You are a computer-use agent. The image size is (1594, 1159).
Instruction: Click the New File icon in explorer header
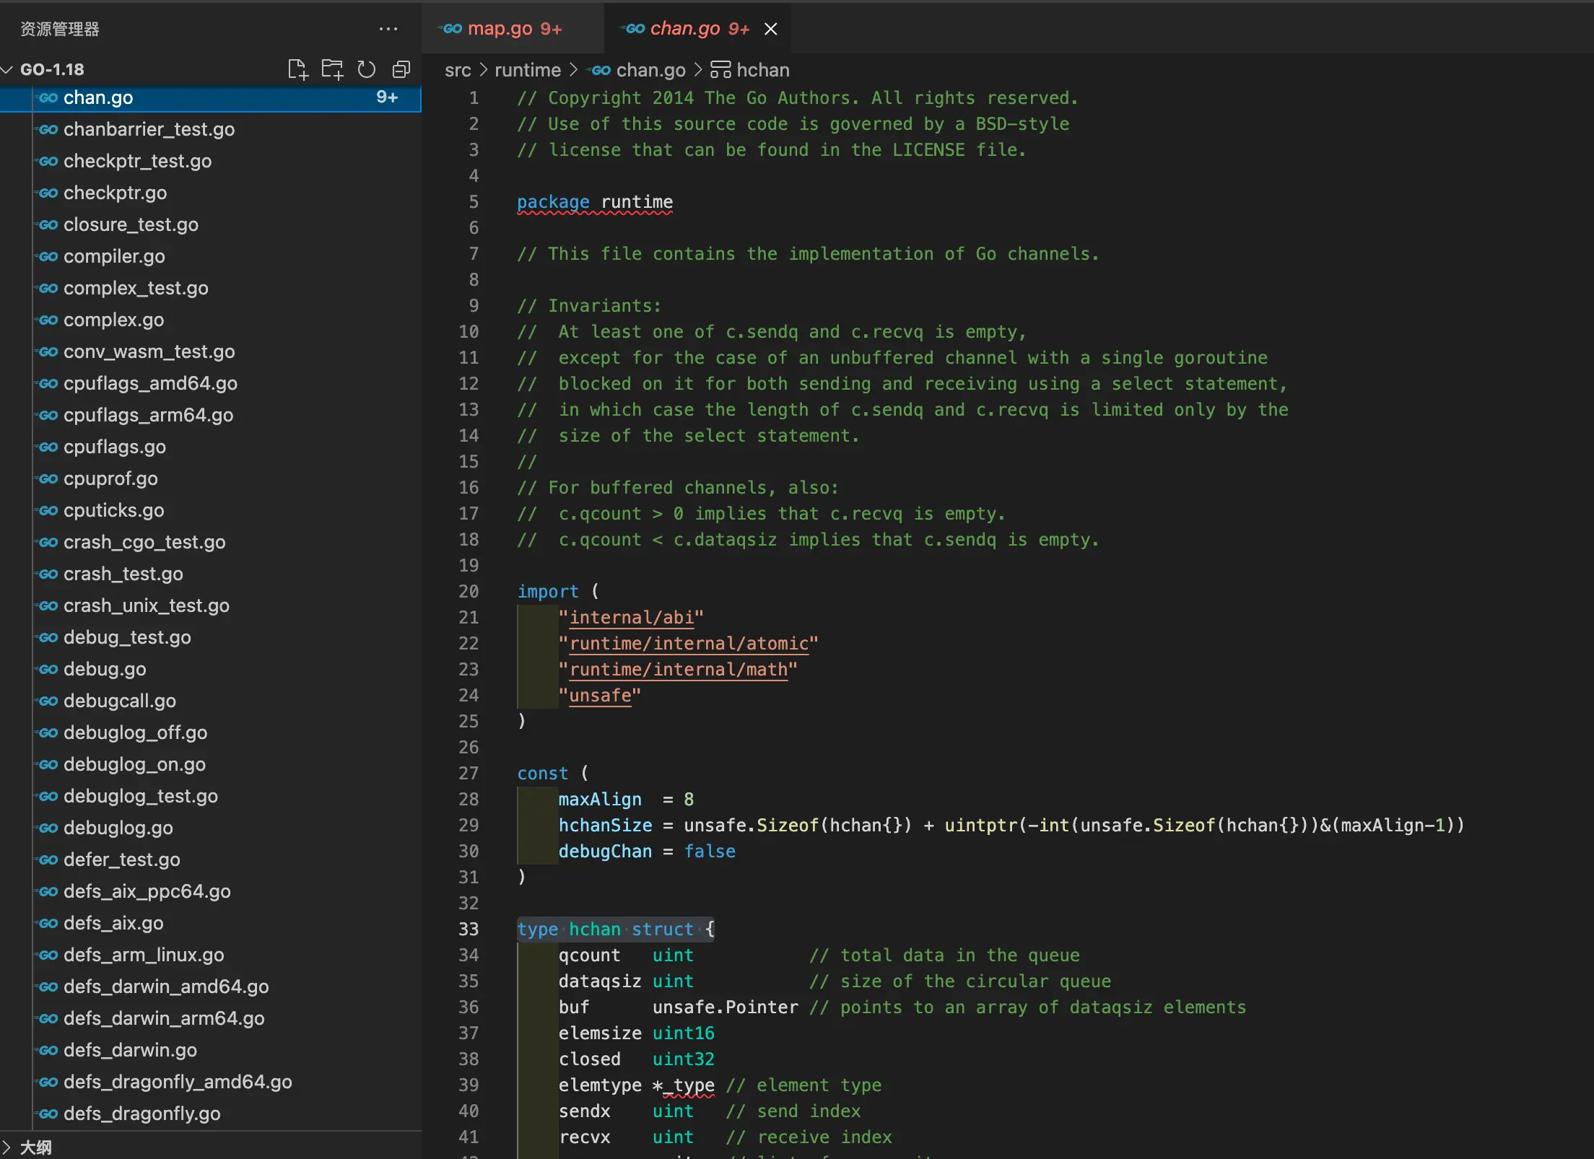[297, 69]
